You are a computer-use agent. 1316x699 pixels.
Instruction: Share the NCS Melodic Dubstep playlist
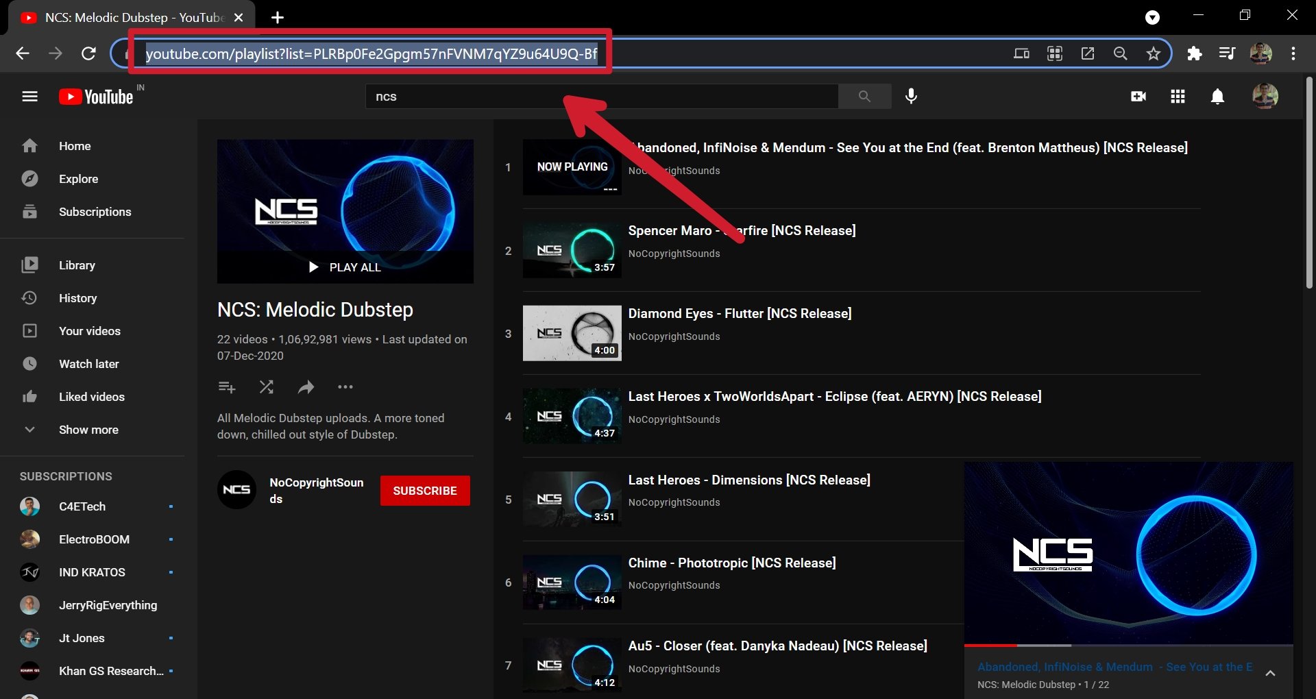click(x=306, y=387)
